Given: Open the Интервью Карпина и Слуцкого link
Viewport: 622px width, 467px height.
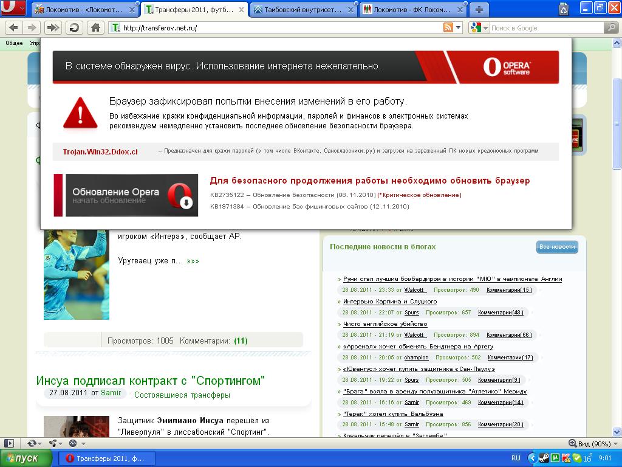Looking at the screenshot, I should pos(389,302).
